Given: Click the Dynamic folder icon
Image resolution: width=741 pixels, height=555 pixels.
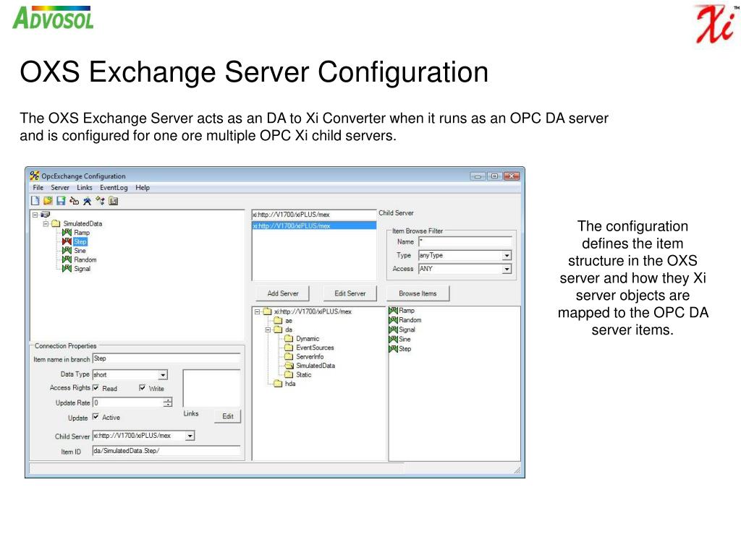Looking at the screenshot, I should coord(289,338).
